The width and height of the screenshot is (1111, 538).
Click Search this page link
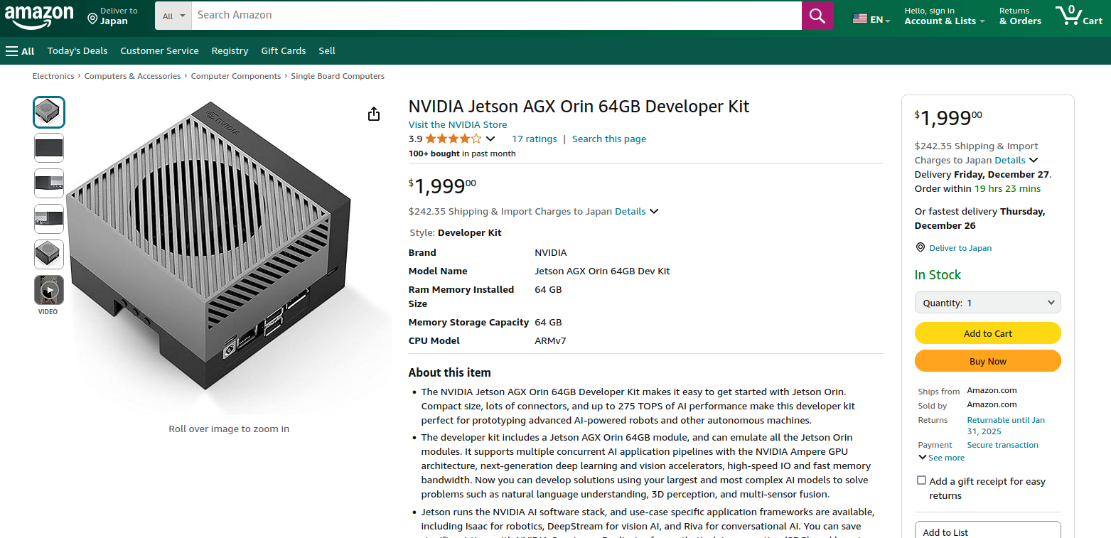click(609, 139)
